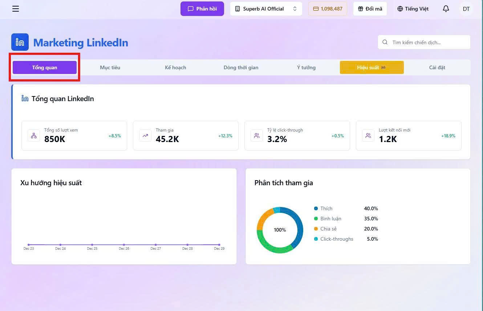This screenshot has height=311, width=483.
Task: Click the +18.9% change indicator
Action: pos(448,136)
